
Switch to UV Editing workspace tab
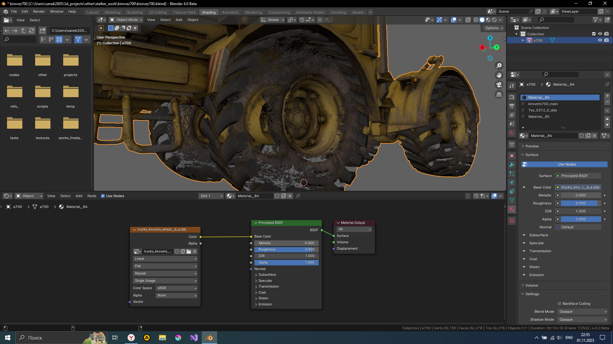click(158, 12)
